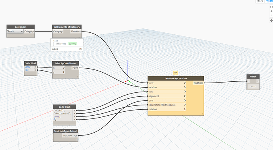Expand the rotation input port chevron
The height and width of the screenshot is (150, 273).
(185, 109)
